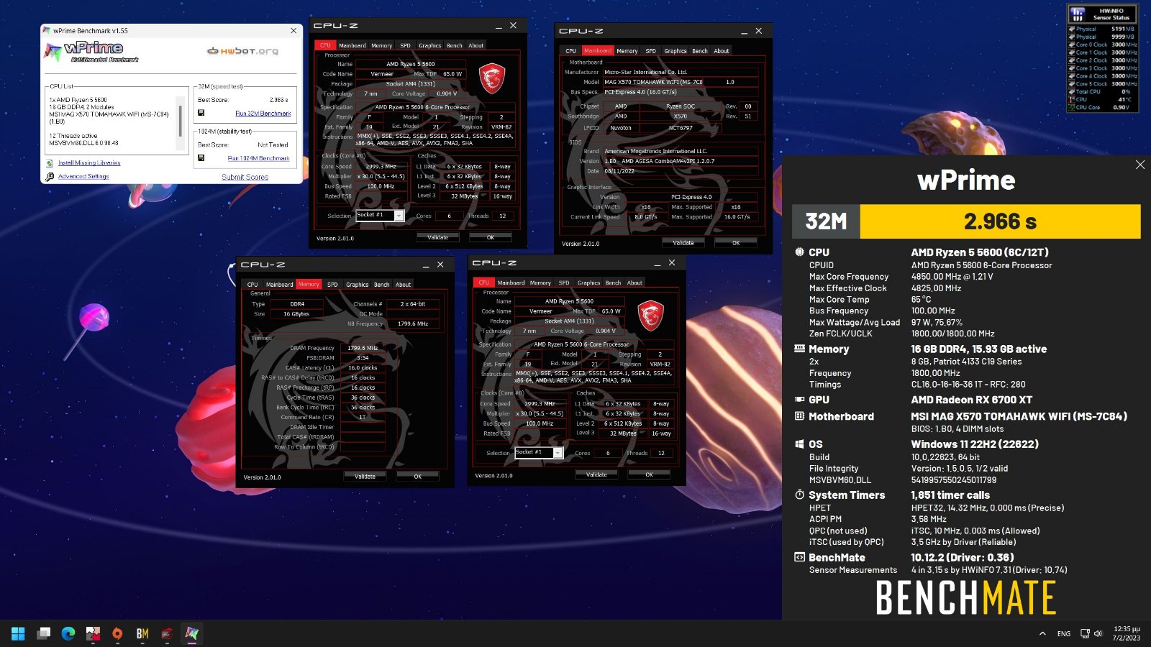Click the clock showing 12:35 in taskbar

pyautogui.click(x=1127, y=633)
